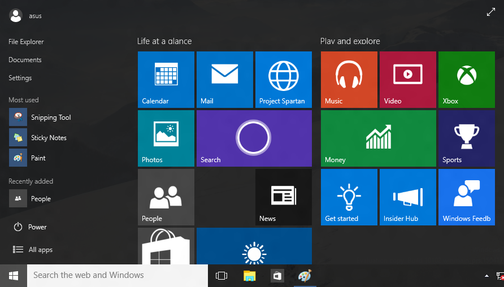Open the Money chart tile

click(x=379, y=138)
